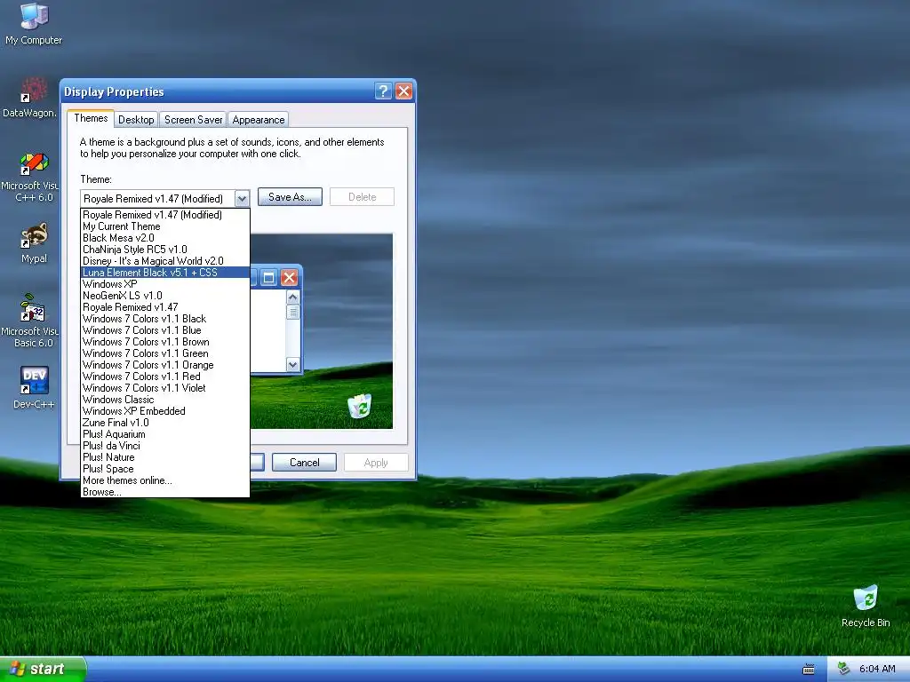910x682 pixels.
Task: Click the preview window maximize button
Action: (268, 278)
